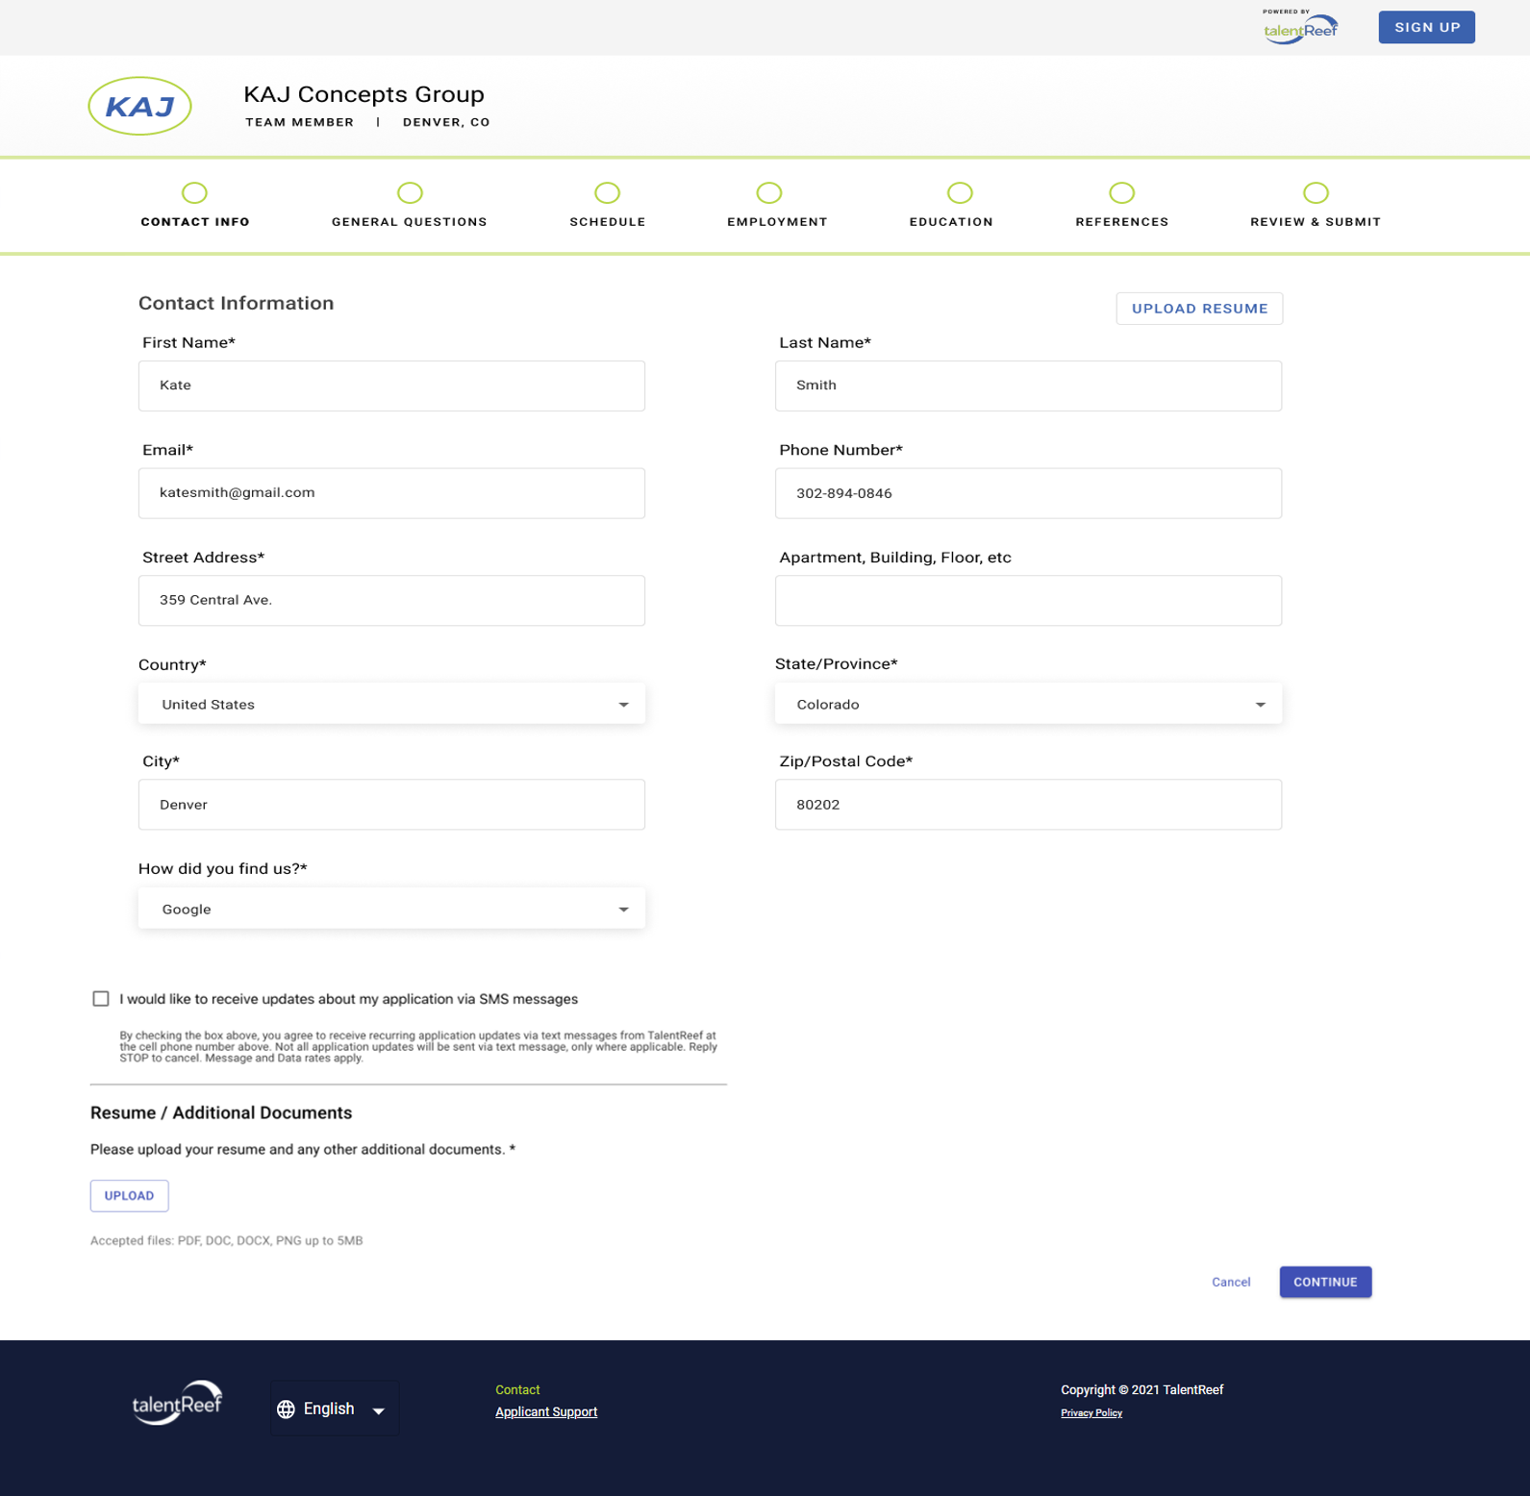Viewport: 1530px width, 1496px height.
Task: Open the How did you find us dropdown
Action: pyautogui.click(x=391, y=910)
